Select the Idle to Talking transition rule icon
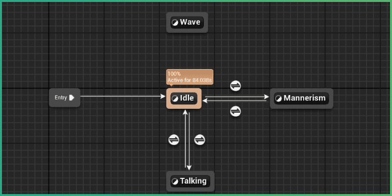392x196 pixels. coord(200,140)
